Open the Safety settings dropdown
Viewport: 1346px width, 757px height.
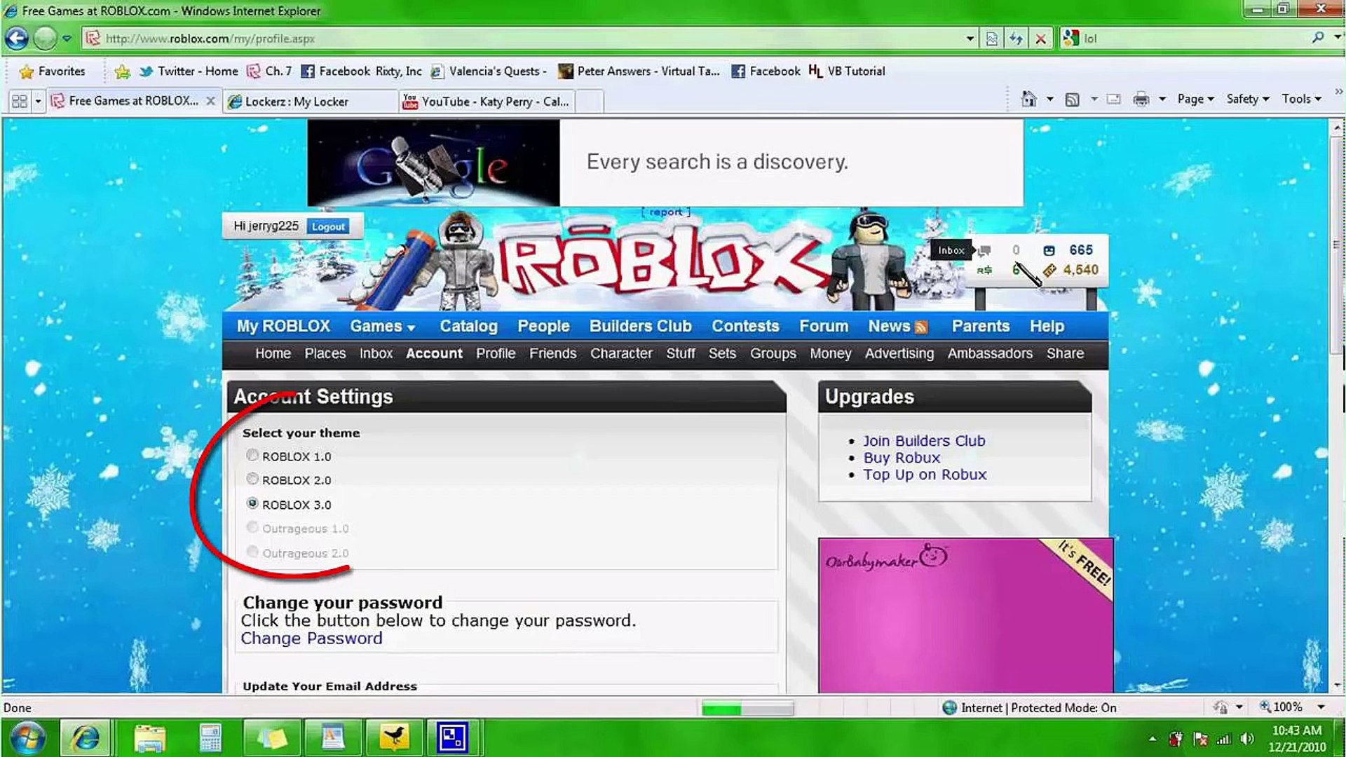point(1248,99)
